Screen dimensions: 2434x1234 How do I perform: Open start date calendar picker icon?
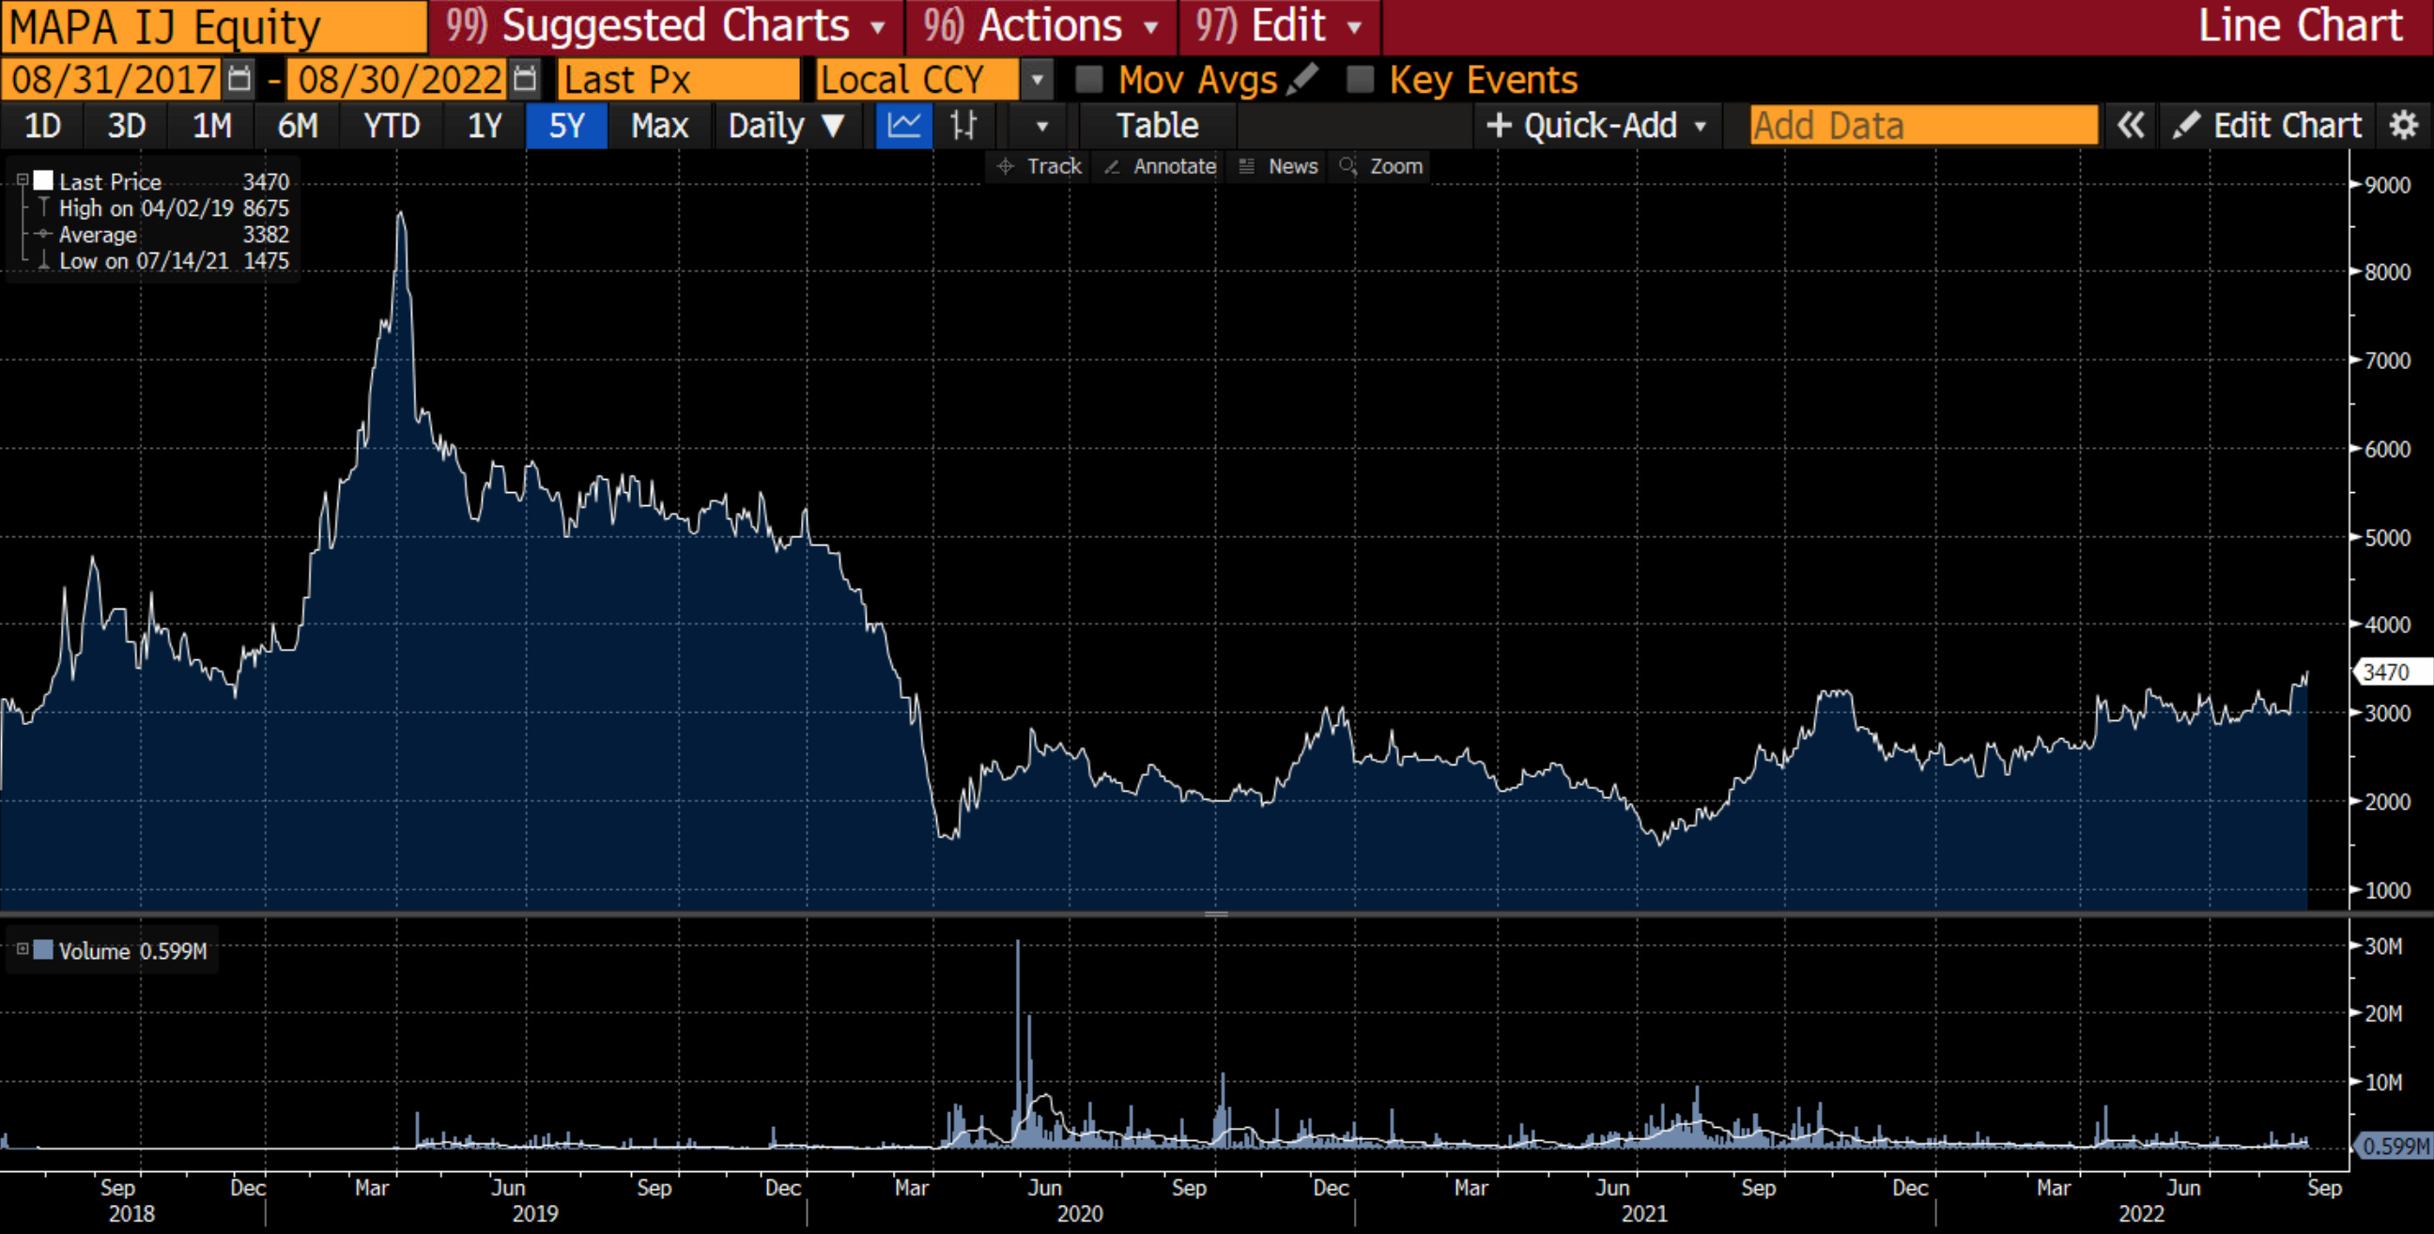[240, 80]
